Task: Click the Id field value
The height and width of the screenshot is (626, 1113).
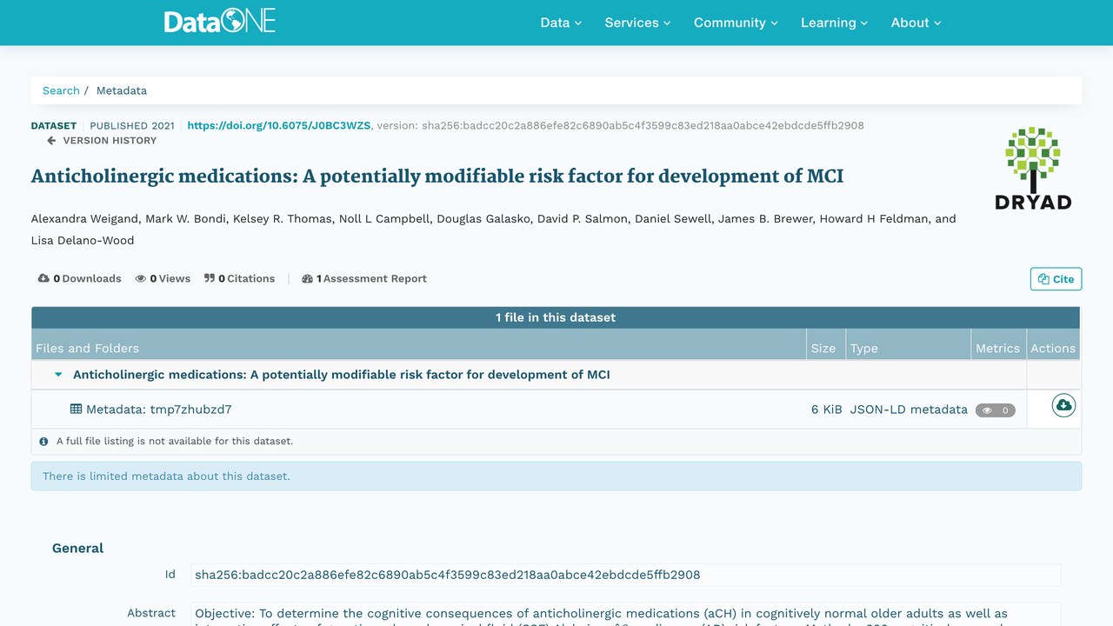Action: click(625, 575)
